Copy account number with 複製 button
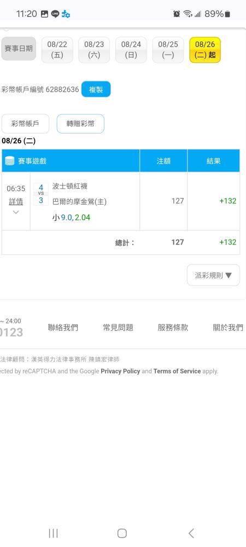 (96, 89)
